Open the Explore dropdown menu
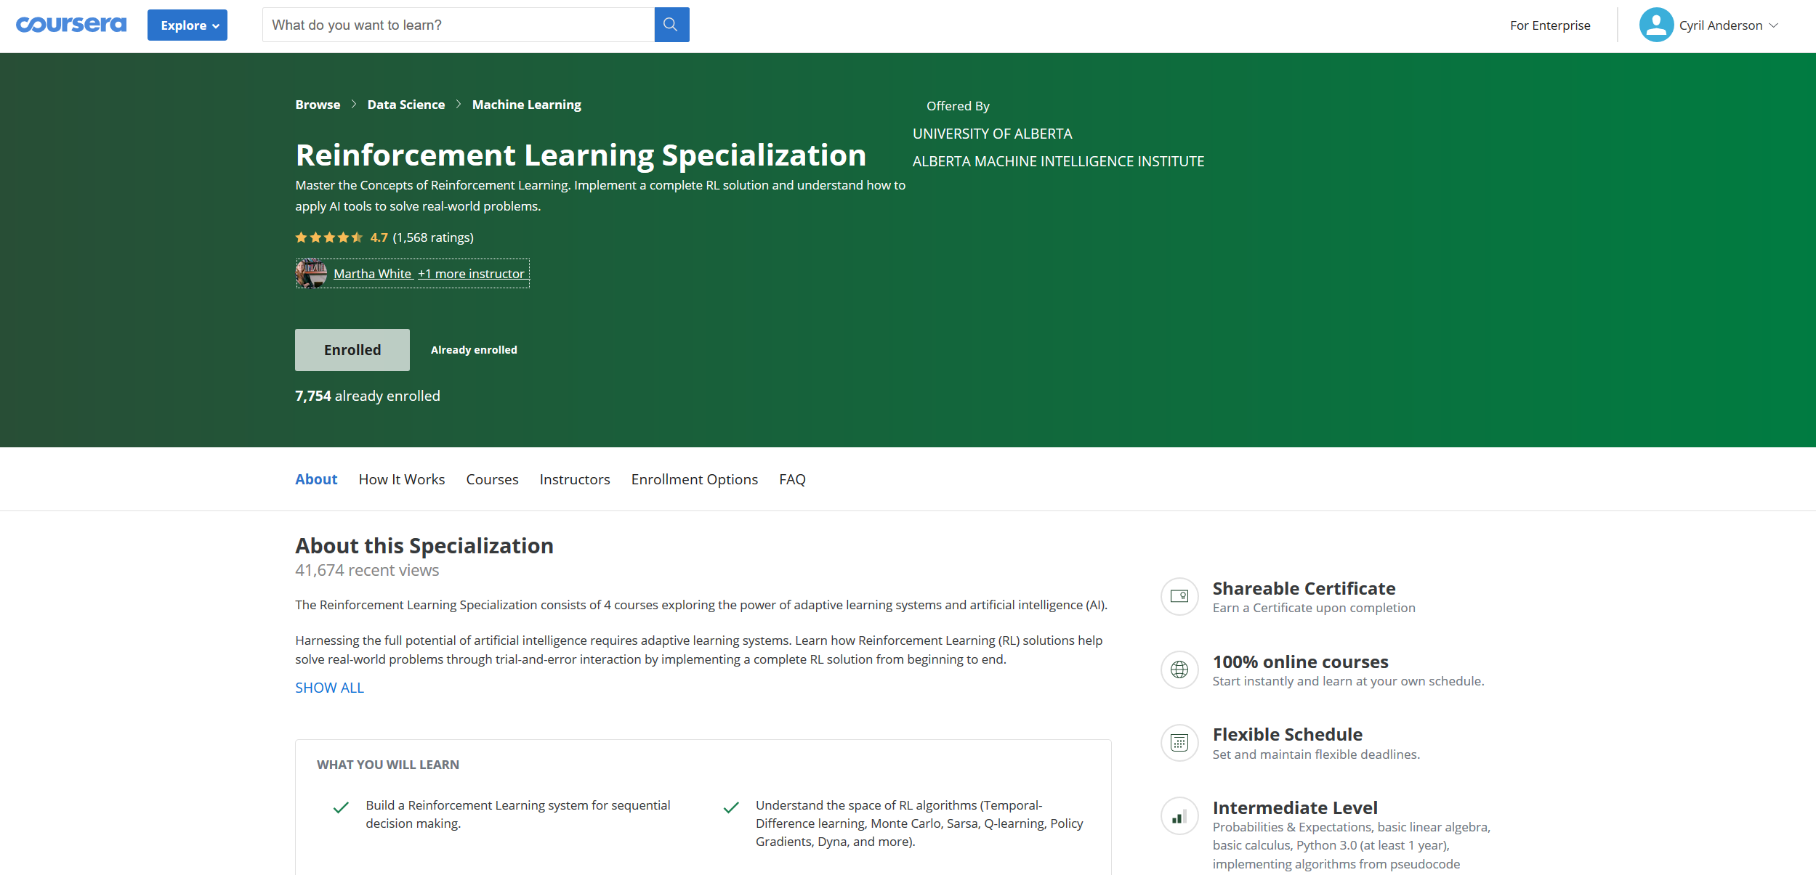This screenshot has width=1816, height=875. (x=187, y=25)
